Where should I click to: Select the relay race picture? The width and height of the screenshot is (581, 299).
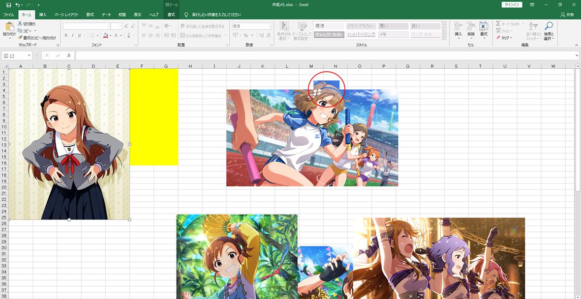[312, 137]
